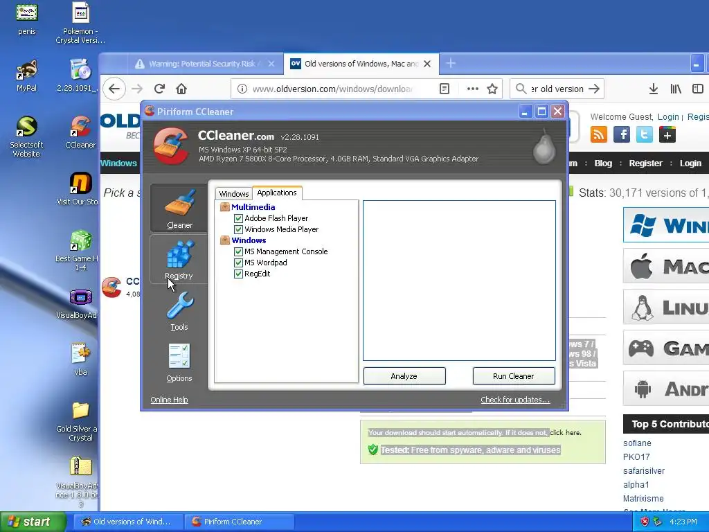Viewport: 709px width, 532px height.
Task: Click the Login link beside Welcome Guest
Action: click(668, 116)
